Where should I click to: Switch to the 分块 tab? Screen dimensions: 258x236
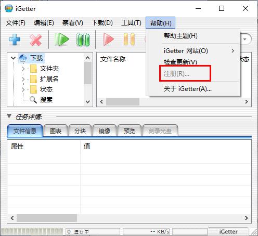coord(80,131)
